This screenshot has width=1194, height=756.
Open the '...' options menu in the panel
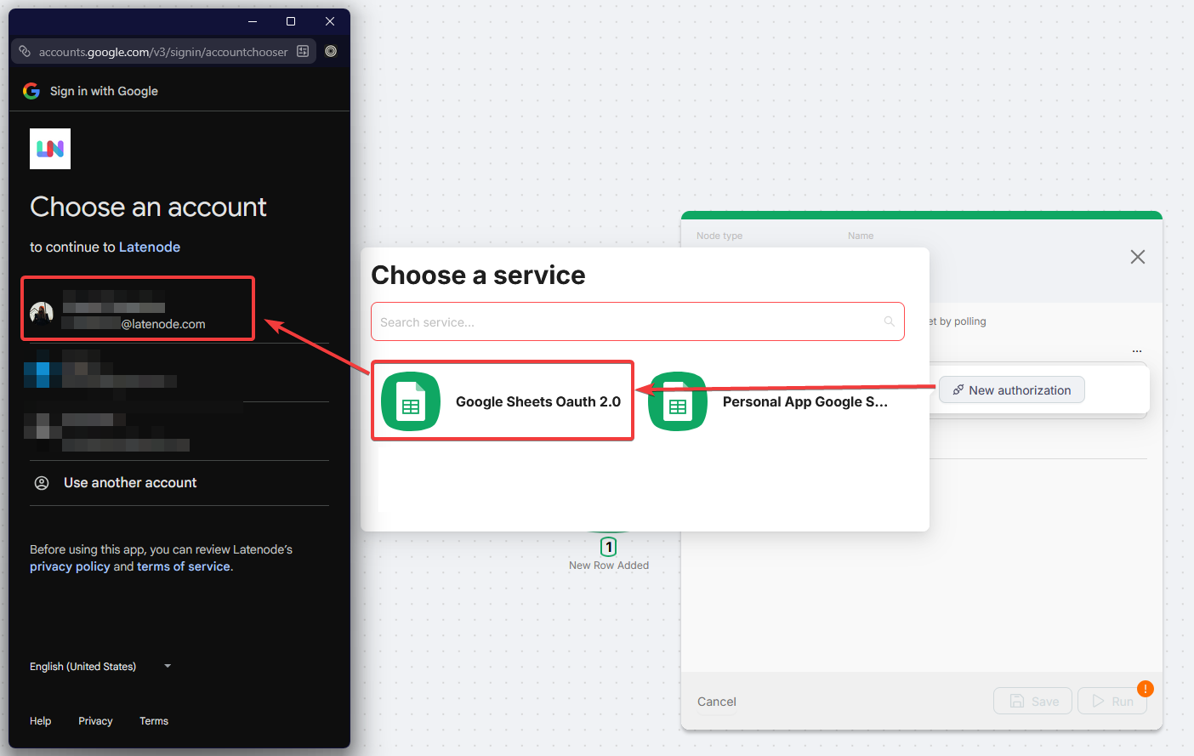point(1137,350)
